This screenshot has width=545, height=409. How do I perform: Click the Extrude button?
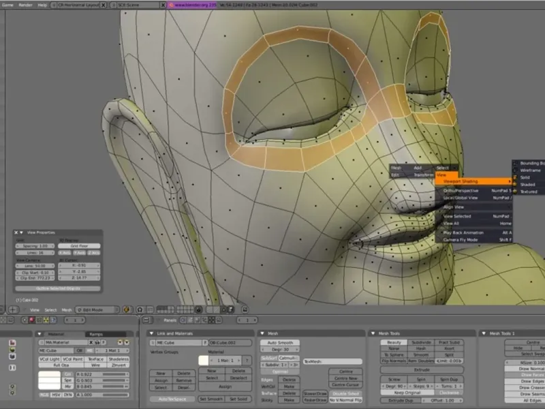(x=422, y=369)
